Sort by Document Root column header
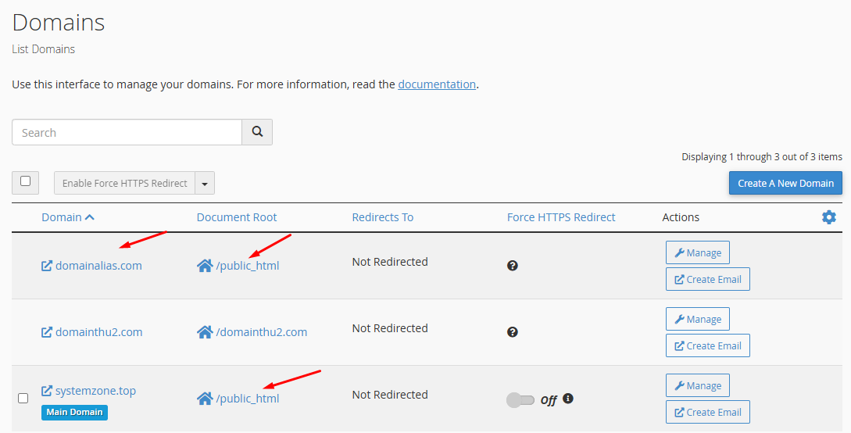The image size is (851, 433). [237, 217]
